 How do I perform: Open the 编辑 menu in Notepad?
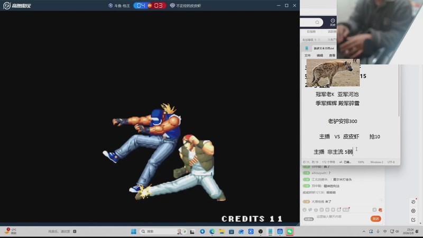[320, 56]
